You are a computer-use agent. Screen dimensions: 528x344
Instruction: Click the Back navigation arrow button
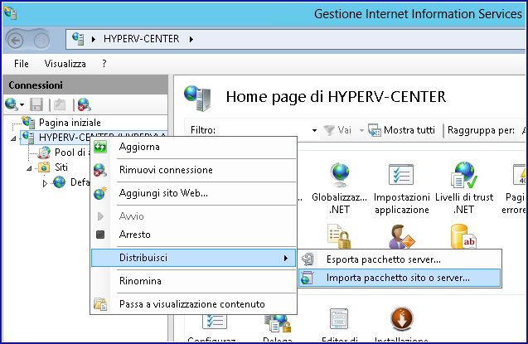pyautogui.click(x=16, y=41)
